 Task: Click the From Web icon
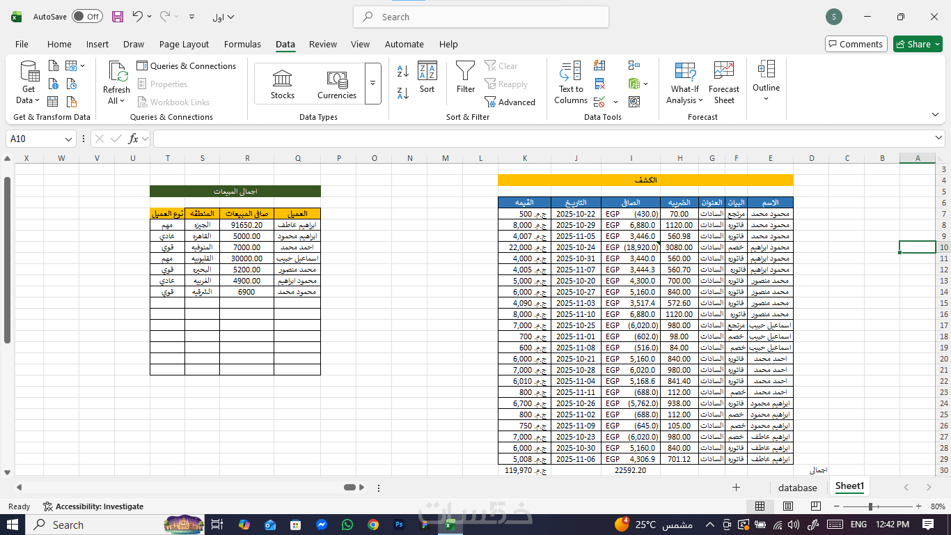click(x=54, y=84)
